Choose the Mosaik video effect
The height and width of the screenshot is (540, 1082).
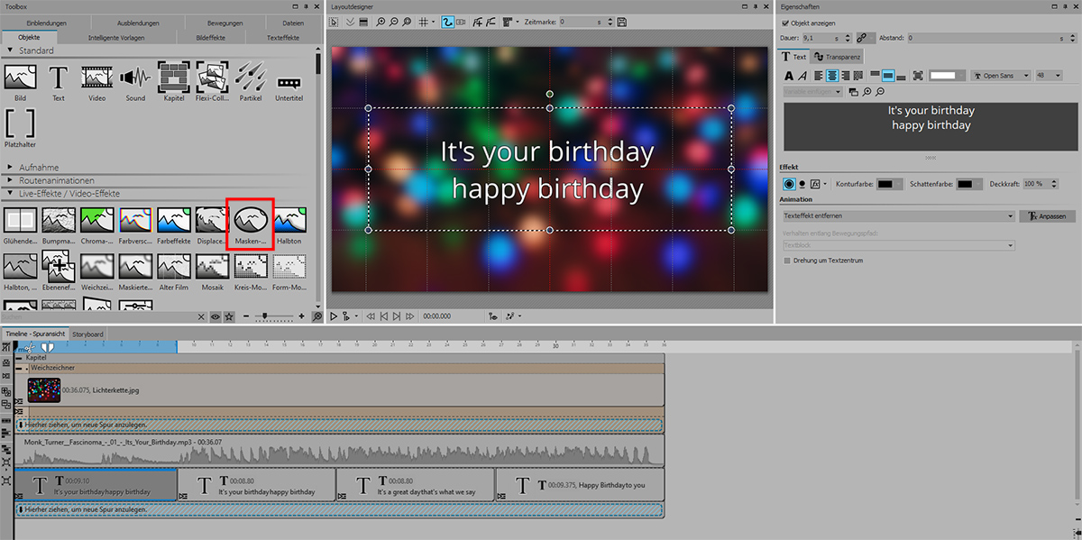211,266
